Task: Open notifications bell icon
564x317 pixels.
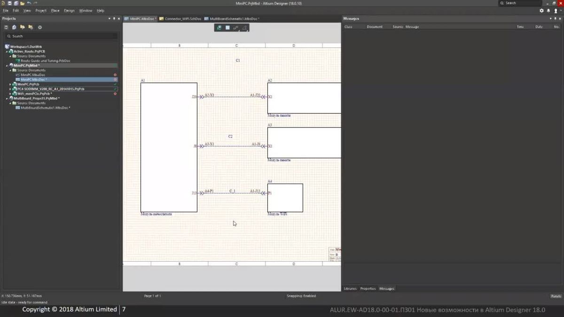Action: (x=548, y=10)
